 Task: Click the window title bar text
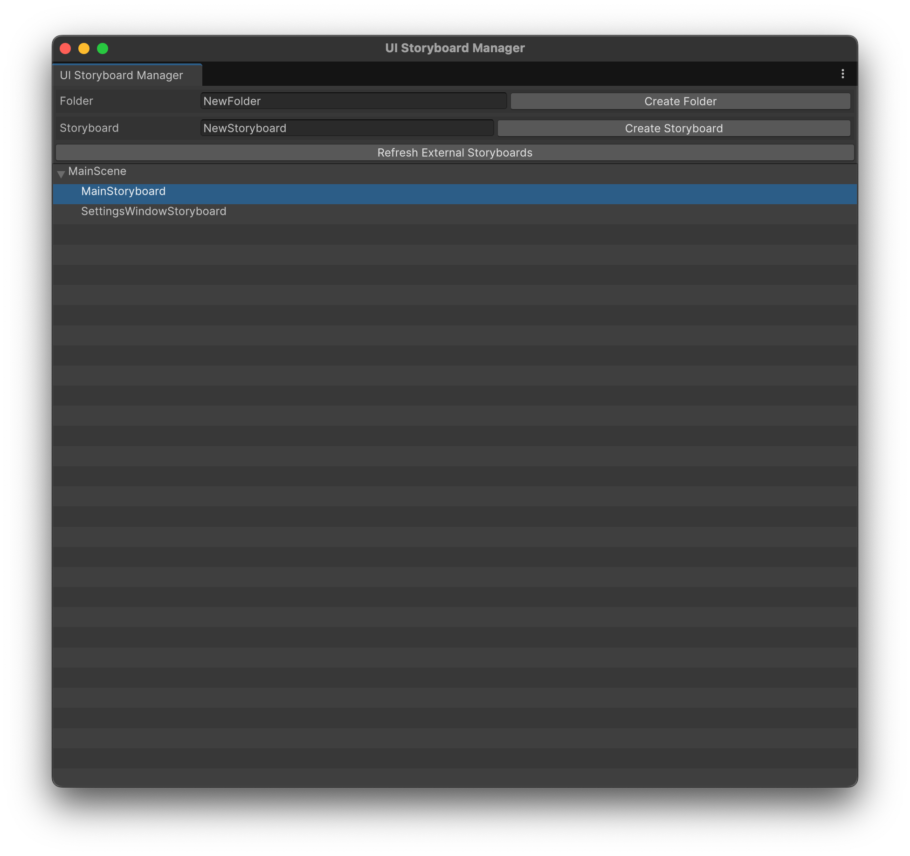[x=455, y=48]
